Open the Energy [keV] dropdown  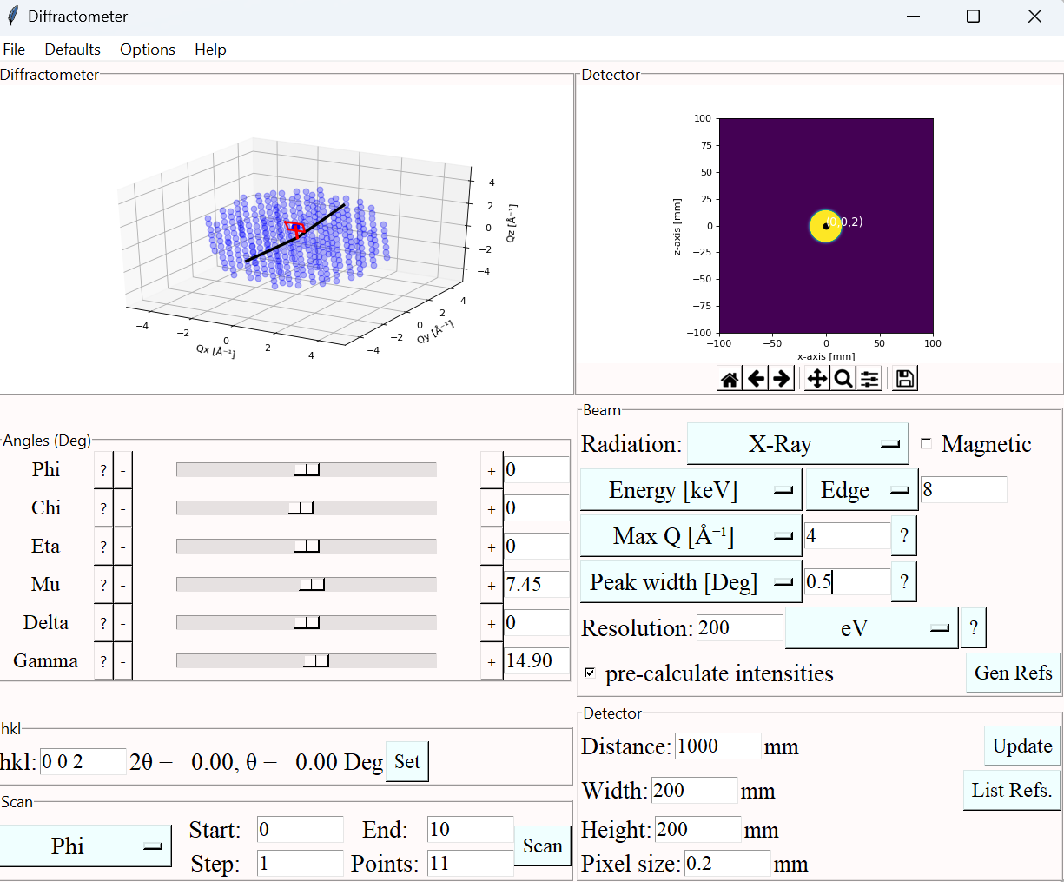691,489
